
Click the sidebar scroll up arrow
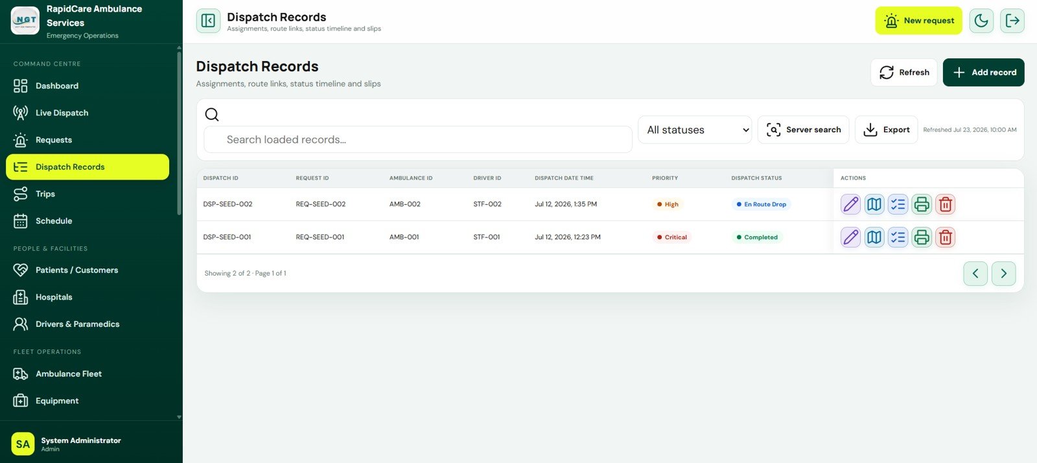[179, 47]
